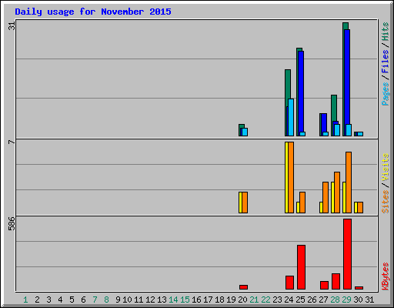Click the Hits legend label
Screen dimensions: 394x308
pyautogui.click(x=385, y=32)
